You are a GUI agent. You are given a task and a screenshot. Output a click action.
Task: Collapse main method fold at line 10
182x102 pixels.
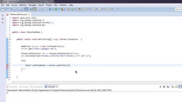(11, 39)
